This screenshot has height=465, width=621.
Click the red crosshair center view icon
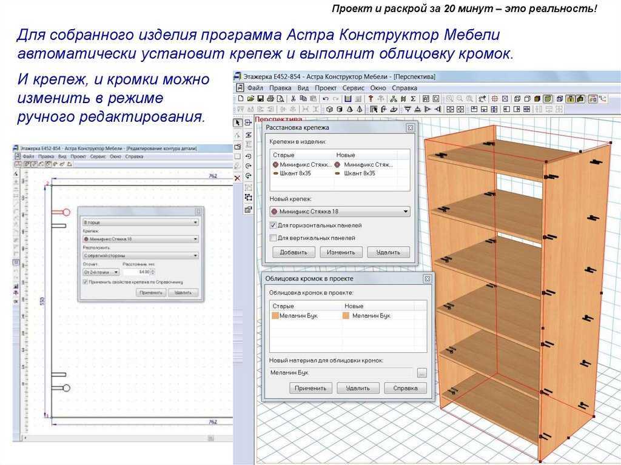(x=495, y=99)
